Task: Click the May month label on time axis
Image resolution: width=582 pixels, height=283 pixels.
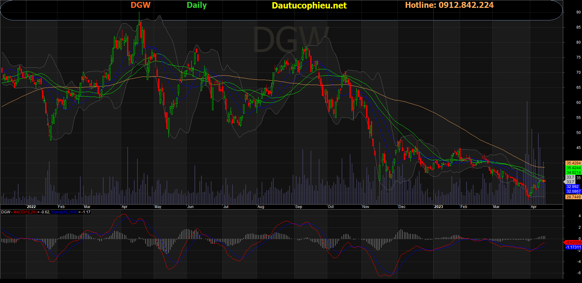Action: (x=158, y=207)
